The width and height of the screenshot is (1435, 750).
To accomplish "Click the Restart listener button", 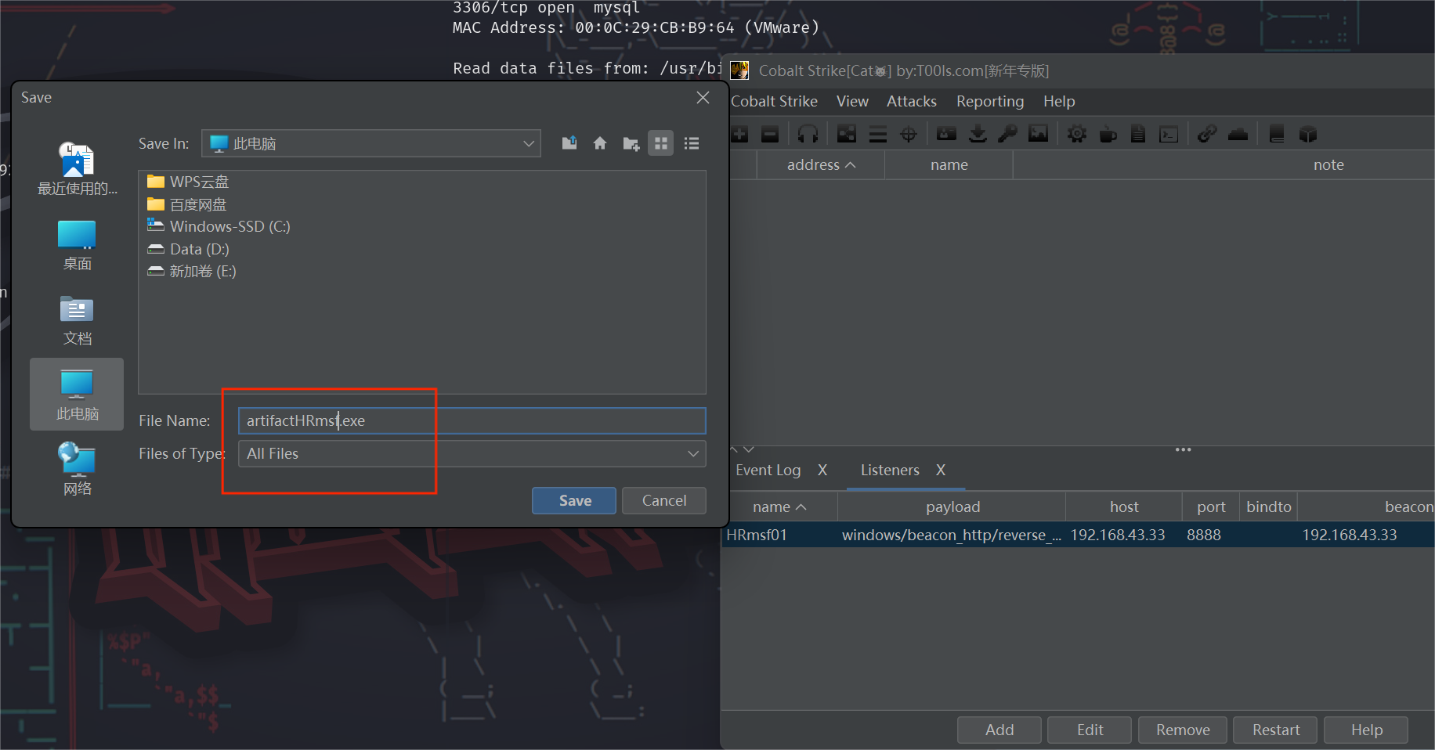I will click(1275, 730).
